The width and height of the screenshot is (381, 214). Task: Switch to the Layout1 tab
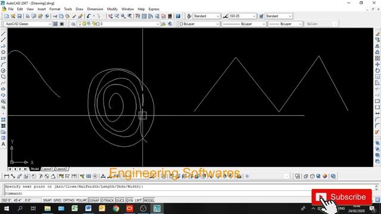pyautogui.click(x=47, y=169)
